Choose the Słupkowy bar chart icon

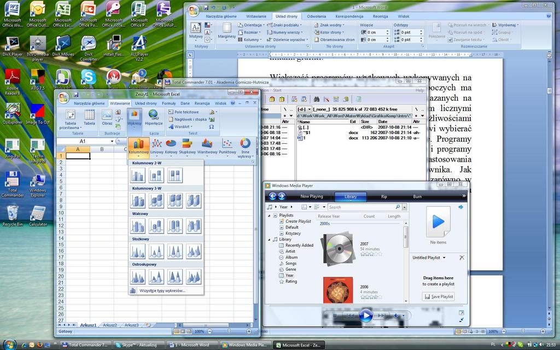[x=187, y=147]
